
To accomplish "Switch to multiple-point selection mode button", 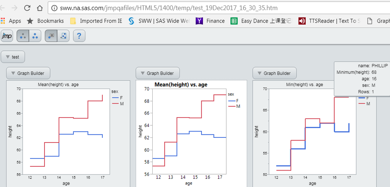I will 35,36.
